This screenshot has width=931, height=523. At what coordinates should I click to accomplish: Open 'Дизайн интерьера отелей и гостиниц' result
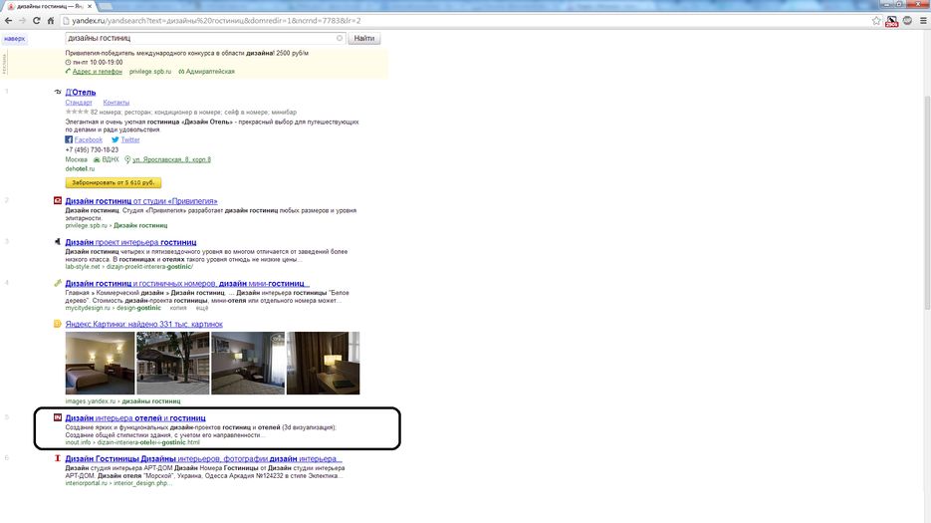pos(135,418)
